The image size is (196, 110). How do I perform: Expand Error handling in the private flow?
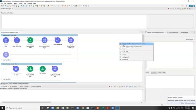pyautogui.click(x=2, y=79)
